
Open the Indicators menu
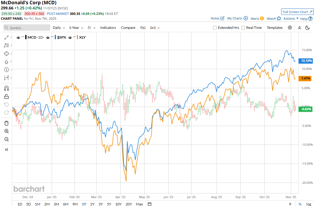click(108, 28)
